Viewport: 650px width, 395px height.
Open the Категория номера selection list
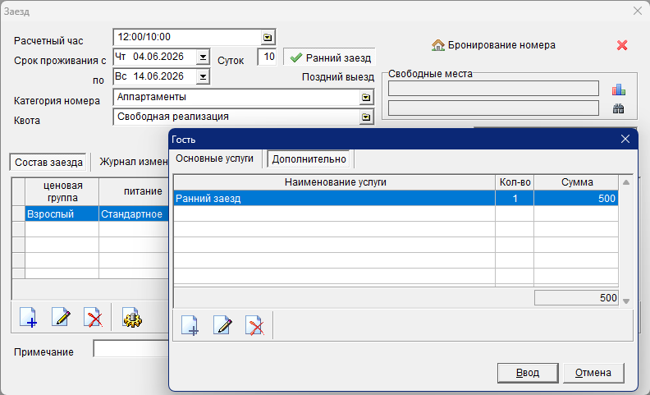[x=366, y=98]
